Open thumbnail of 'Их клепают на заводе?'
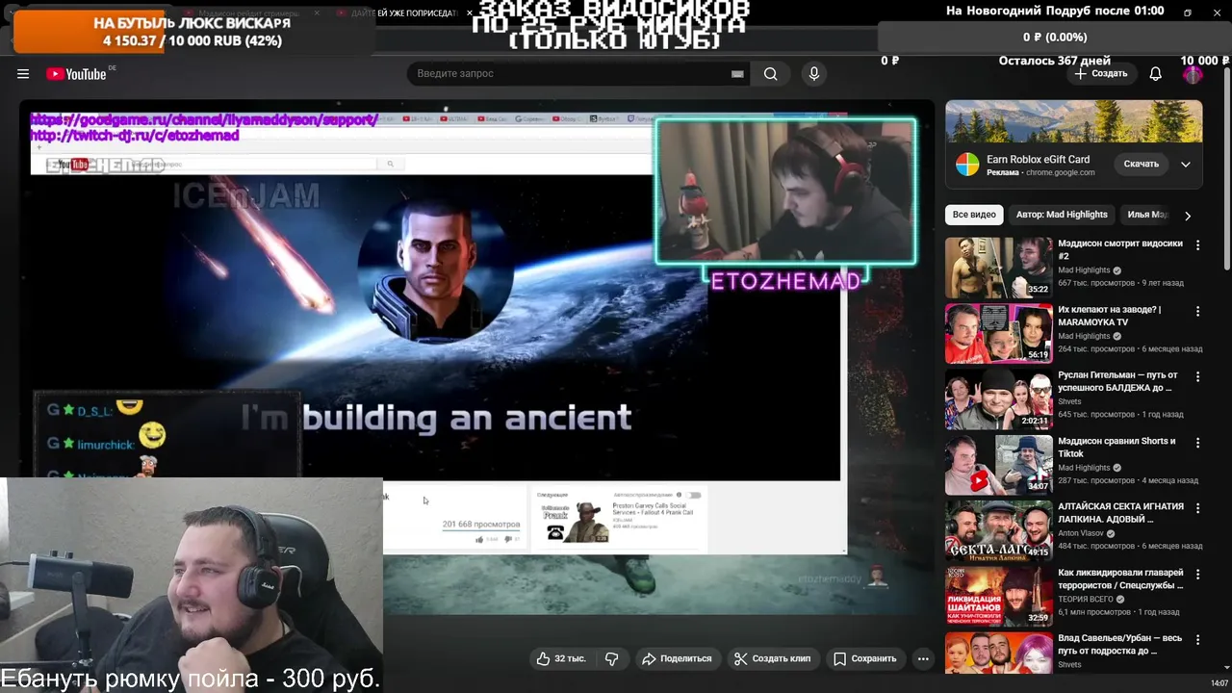Viewport: 1232px width, 693px height. 998,333
